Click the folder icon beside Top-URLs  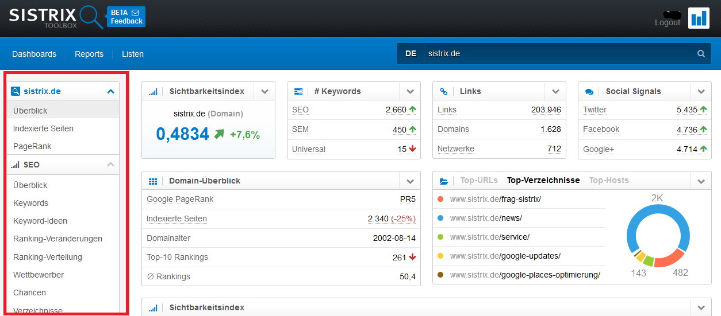coord(444,181)
